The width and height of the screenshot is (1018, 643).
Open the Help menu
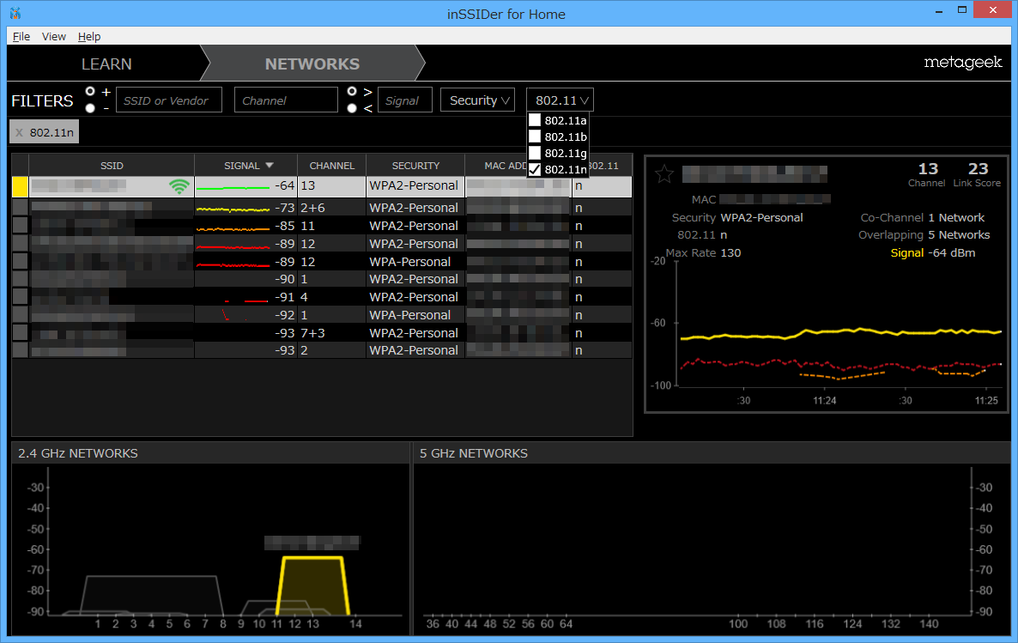coord(89,36)
